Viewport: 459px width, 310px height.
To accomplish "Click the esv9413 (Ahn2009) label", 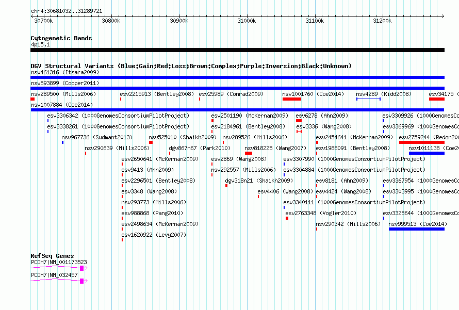I will click(x=147, y=170).
